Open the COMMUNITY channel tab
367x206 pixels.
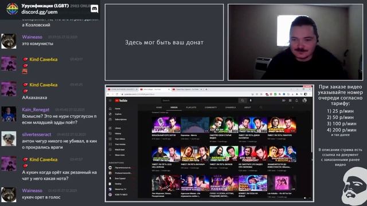(210, 108)
